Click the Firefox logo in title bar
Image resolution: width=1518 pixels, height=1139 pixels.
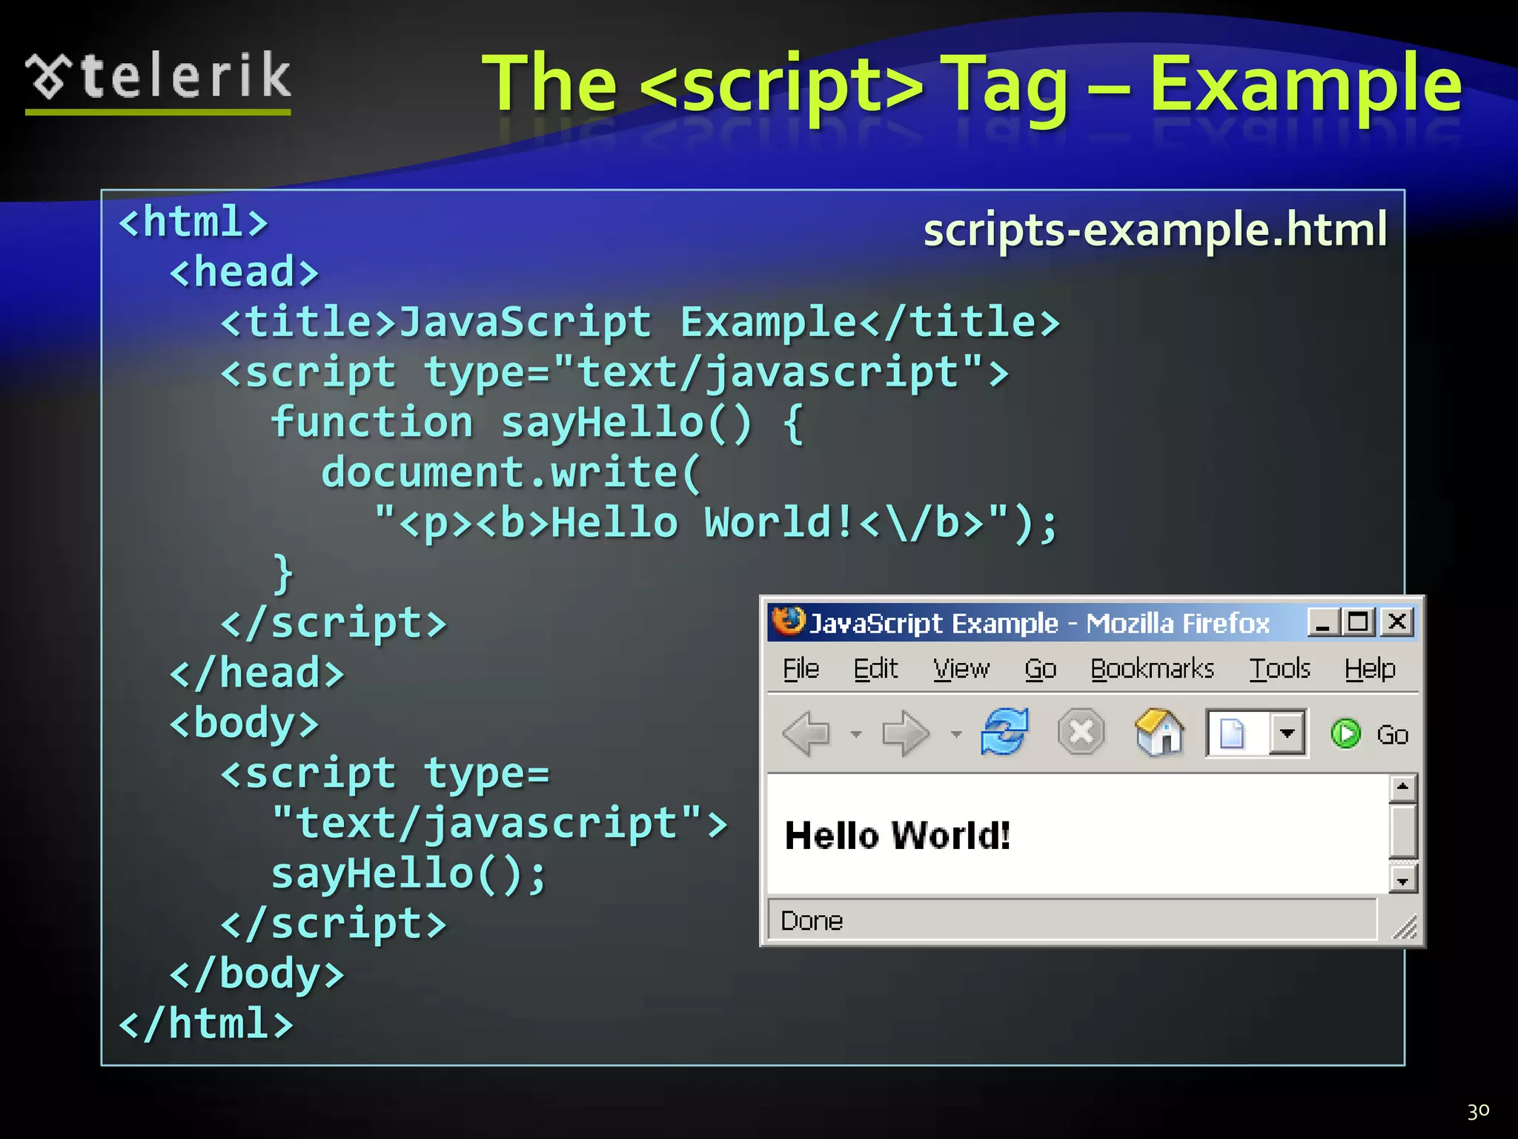(788, 621)
